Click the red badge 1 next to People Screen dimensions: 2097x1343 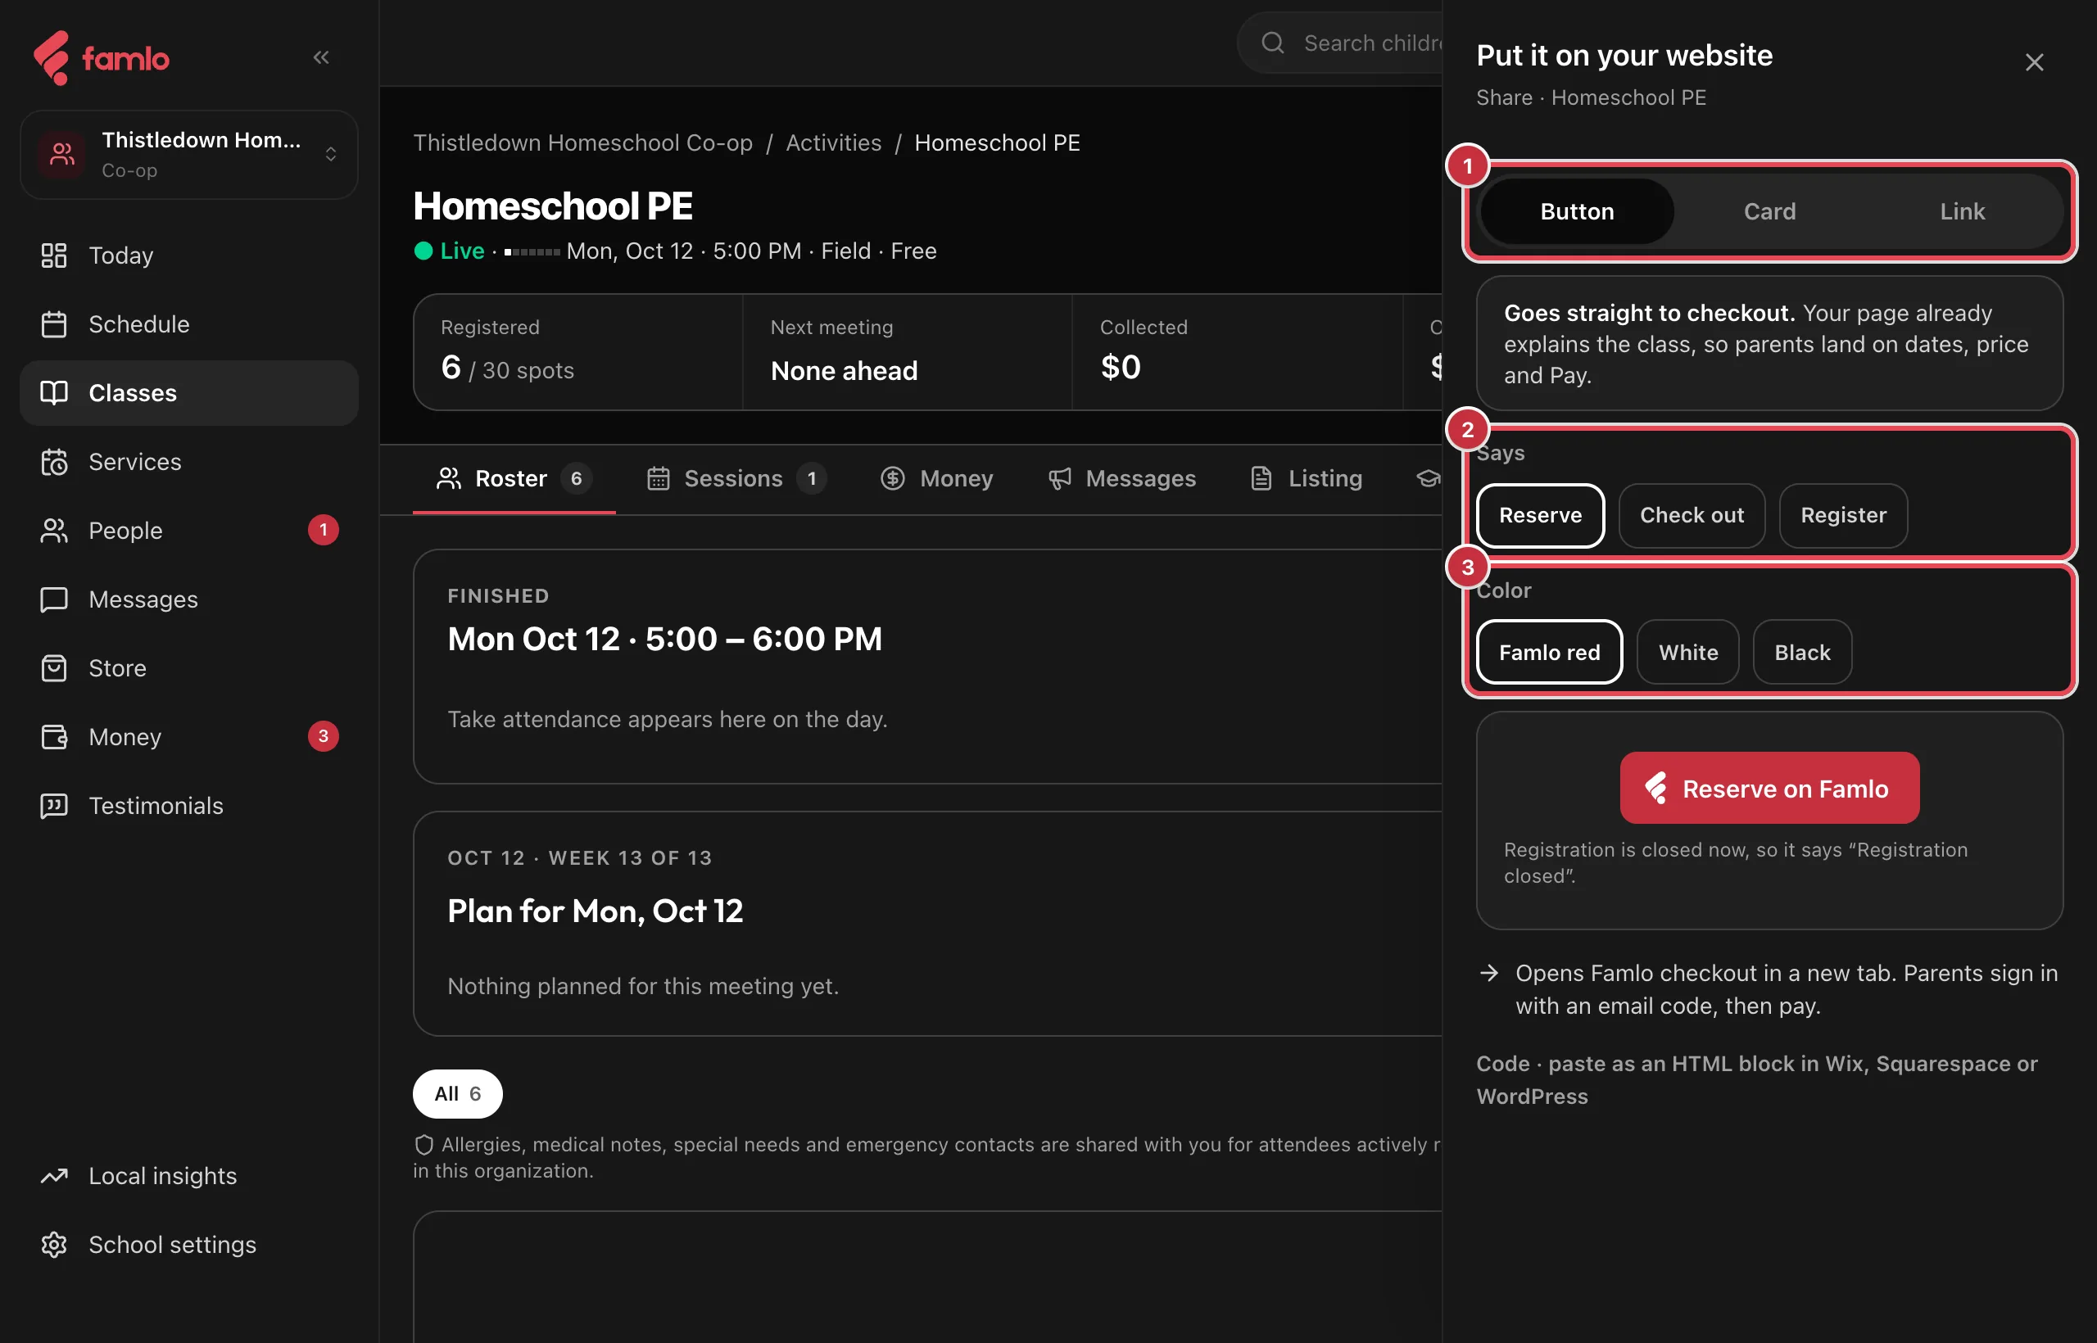pos(324,530)
